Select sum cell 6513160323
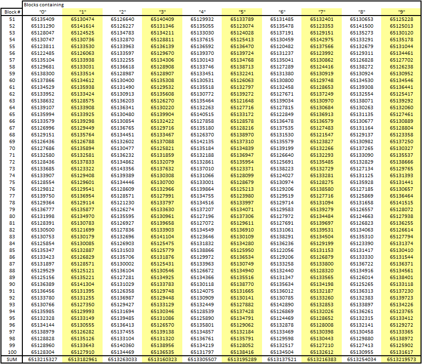The width and height of the screenshot is (422, 364). pos(162,360)
